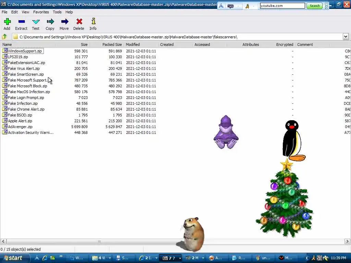The height and width of the screenshot is (263, 351).
Task: Open the address path dropdown arrow
Action: tap(346, 37)
